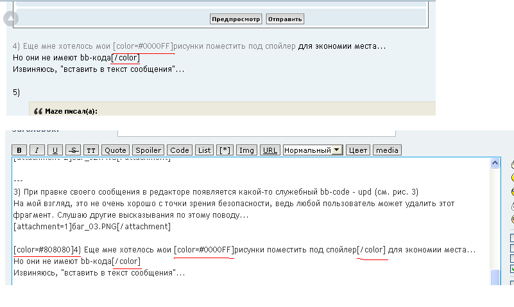Open the Цвет color picker
Screen dimensions: 514x307
coord(357,150)
